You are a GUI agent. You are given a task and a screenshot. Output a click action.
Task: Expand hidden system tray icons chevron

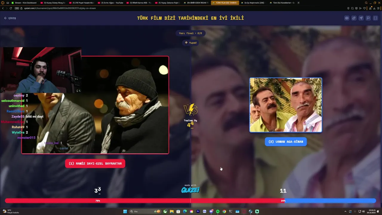click(345, 211)
